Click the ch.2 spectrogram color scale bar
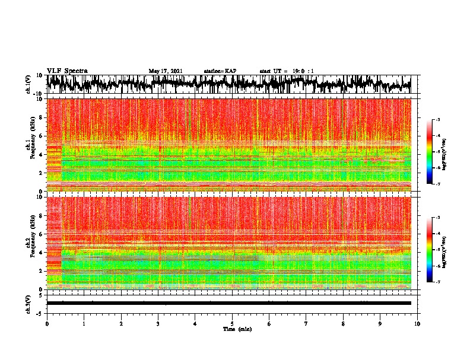The width and height of the screenshot is (470, 363). pos(430,250)
